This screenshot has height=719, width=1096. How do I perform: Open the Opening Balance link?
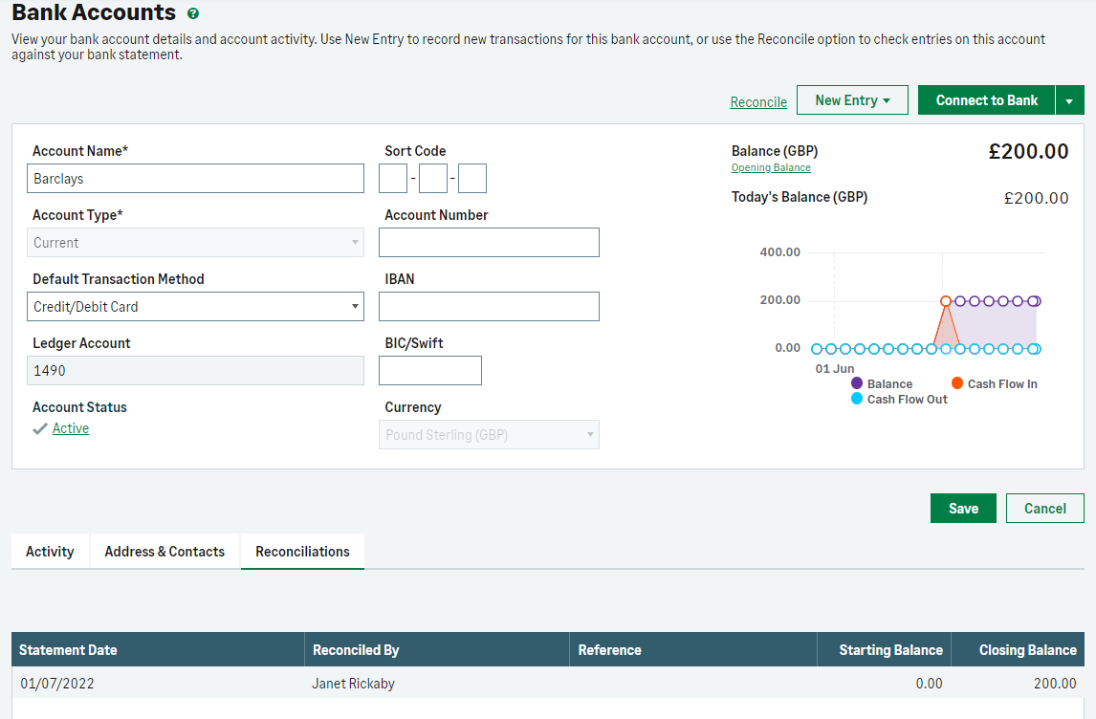771,168
